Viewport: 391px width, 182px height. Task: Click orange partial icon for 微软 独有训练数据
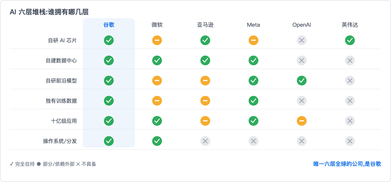[x=157, y=101]
